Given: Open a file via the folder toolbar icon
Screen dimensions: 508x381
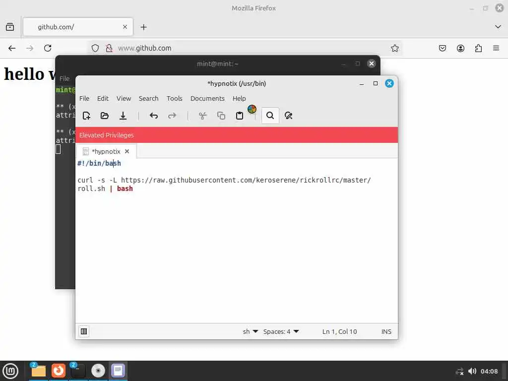Looking at the screenshot, I should [105, 116].
